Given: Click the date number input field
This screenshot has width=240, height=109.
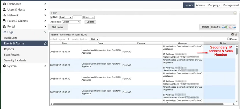Looking at the screenshot, I should click(77, 17).
